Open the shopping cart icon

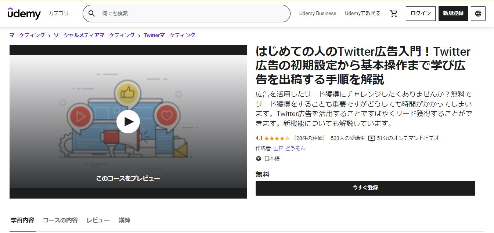pyautogui.click(x=394, y=14)
